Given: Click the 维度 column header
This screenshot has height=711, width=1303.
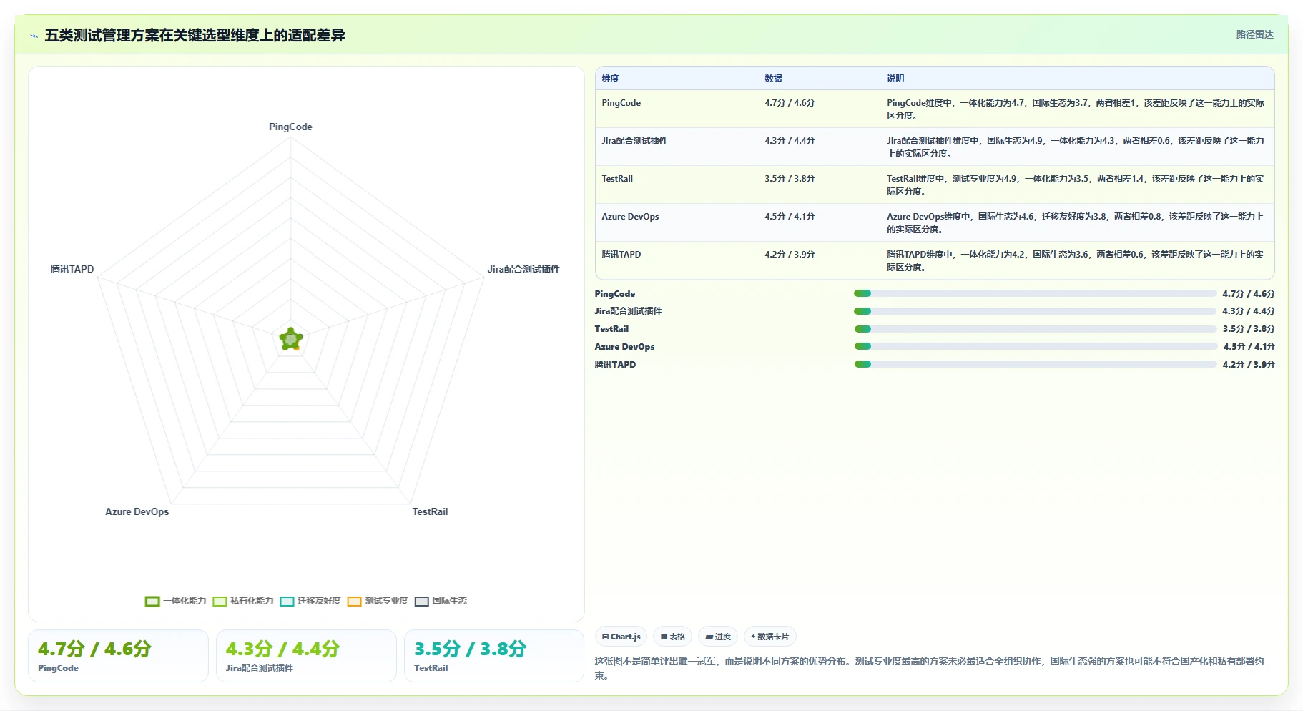Looking at the screenshot, I should 610,79.
